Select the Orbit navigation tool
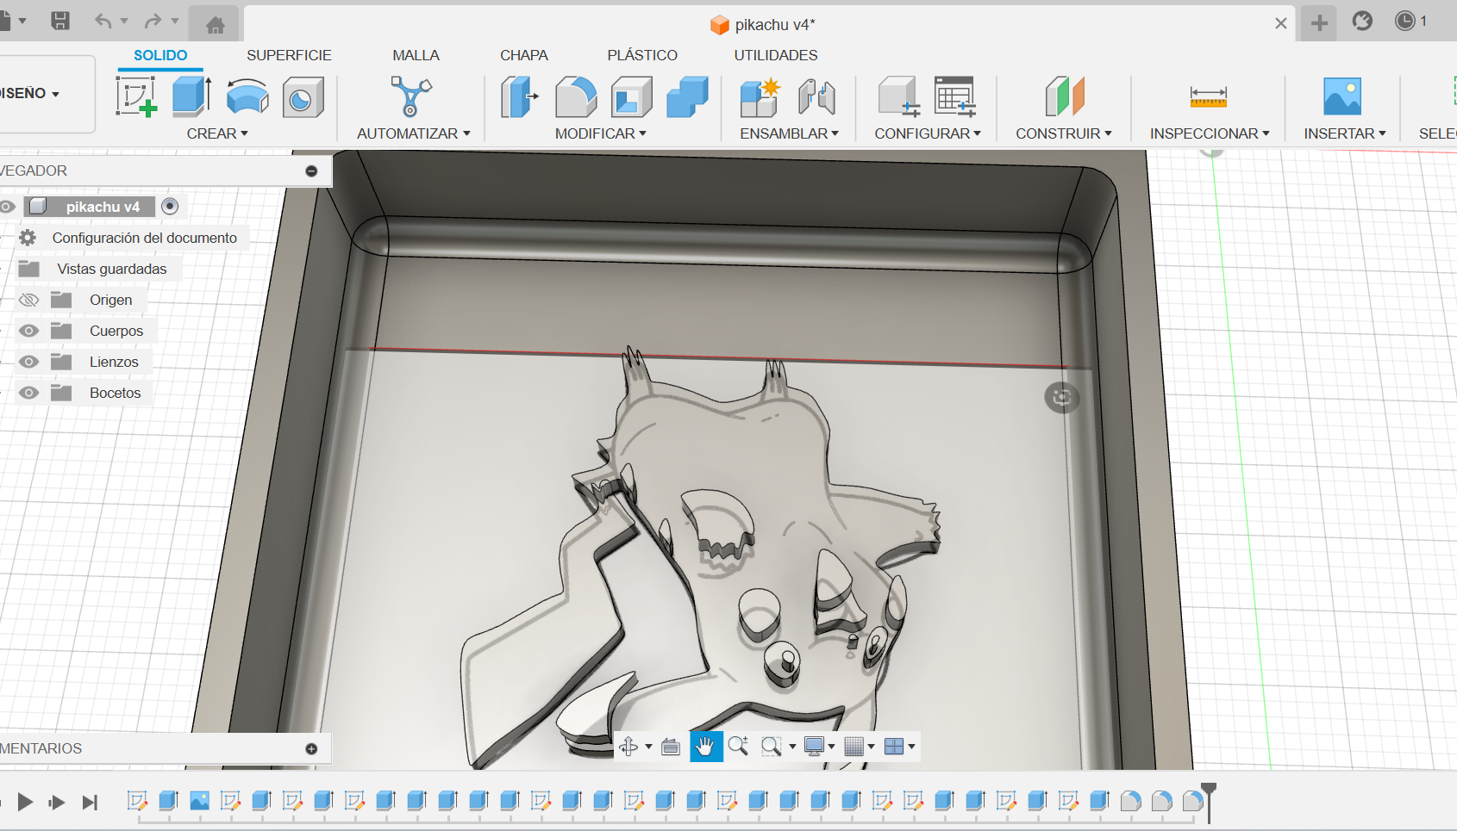The width and height of the screenshot is (1457, 831). coord(628,747)
